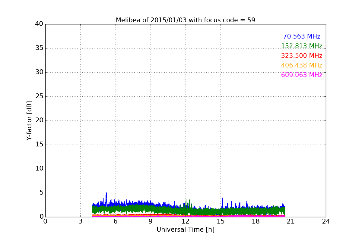Select the 406.438 MHz legend label

click(x=302, y=65)
